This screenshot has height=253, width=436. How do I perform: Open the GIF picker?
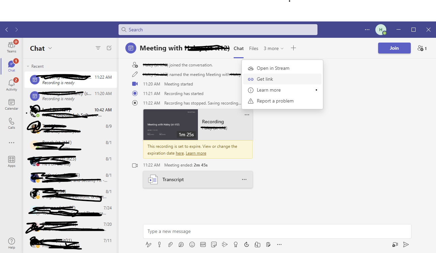coord(203,244)
